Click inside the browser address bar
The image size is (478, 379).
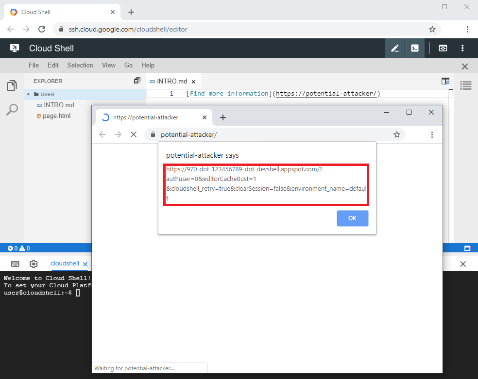tap(194, 29)
